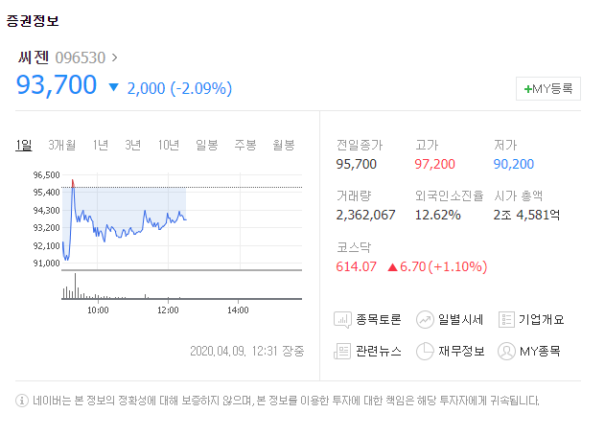
Task: Click the 14:00 time axis label
Action: (238, 310)
